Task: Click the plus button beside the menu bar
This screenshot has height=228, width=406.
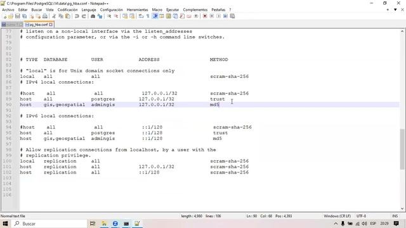Action: click(x=388, y=10)
